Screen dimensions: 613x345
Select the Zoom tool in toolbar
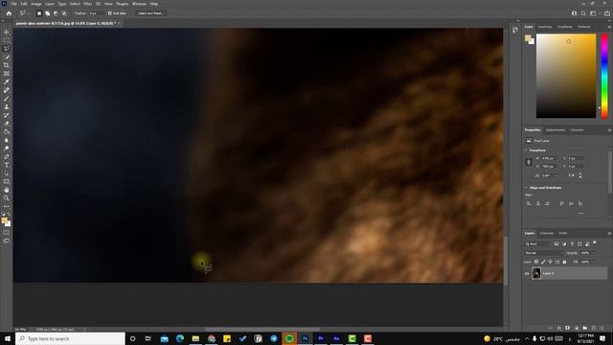pyautogui.click(x=7, y=198)
